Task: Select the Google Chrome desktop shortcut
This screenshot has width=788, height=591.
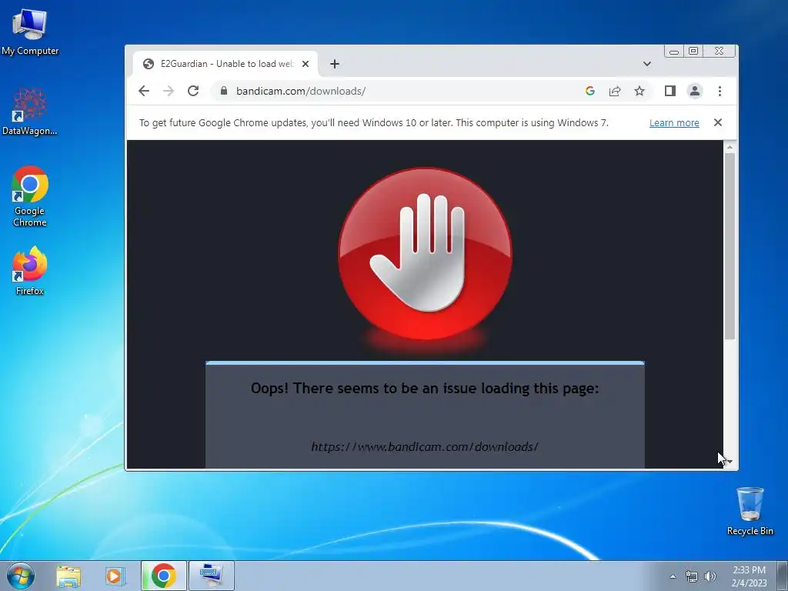Action: pos(30,196)
